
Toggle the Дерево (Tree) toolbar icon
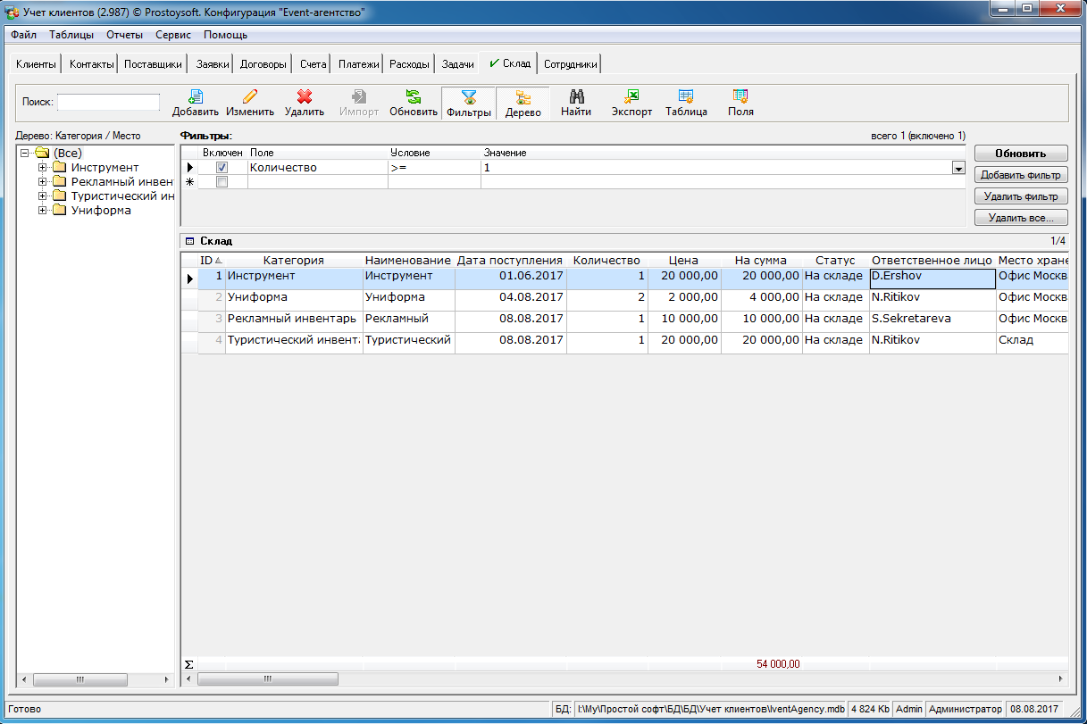coord(523,98)
